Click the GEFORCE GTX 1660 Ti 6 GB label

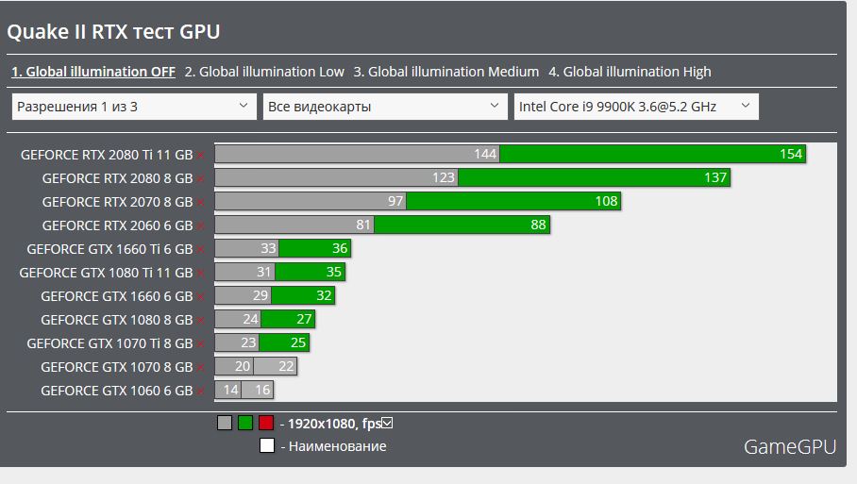pos(109,249)
